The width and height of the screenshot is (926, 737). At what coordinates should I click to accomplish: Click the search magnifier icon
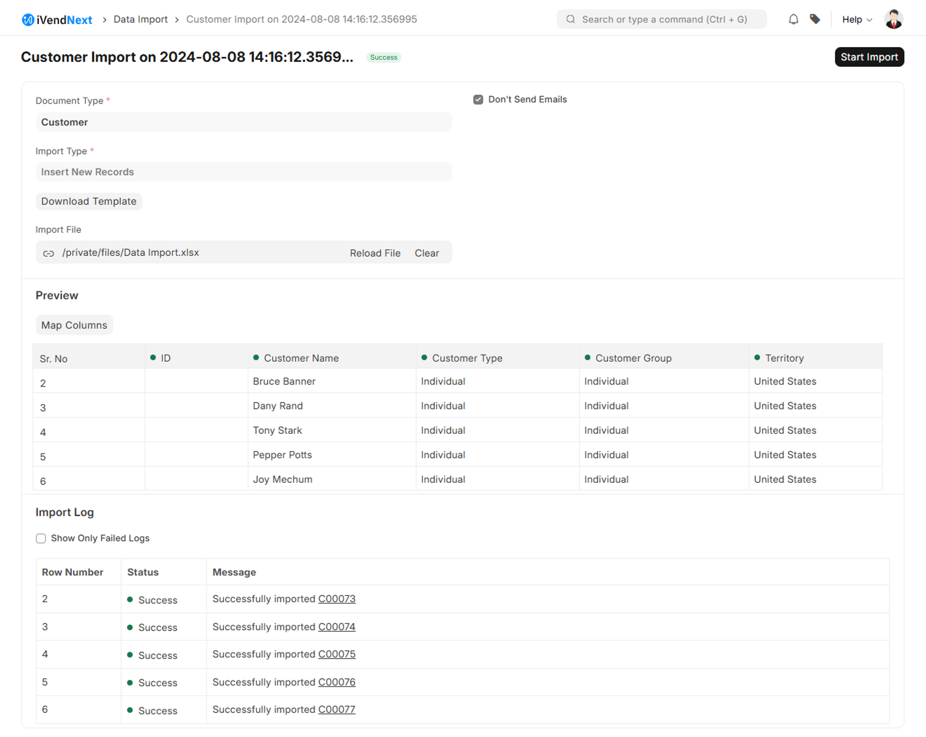(571, 19)
